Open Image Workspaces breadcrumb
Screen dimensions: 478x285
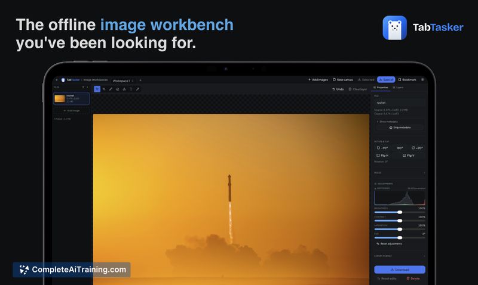point(96,80)
